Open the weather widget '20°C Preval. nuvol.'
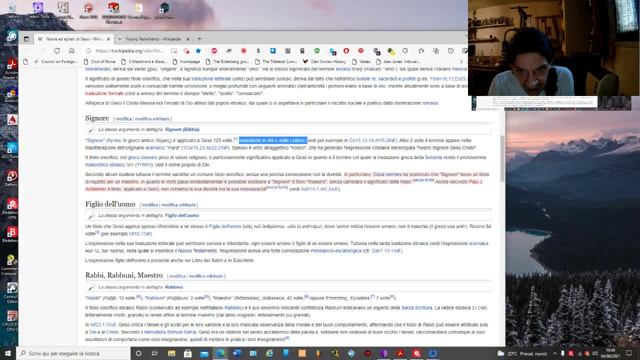This screenshot has width=640, height=360. click(522, 353)
